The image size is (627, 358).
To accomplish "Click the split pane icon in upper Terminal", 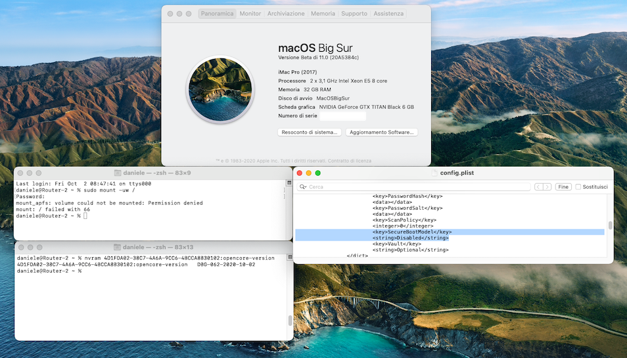I will click(x=289, y=183).
